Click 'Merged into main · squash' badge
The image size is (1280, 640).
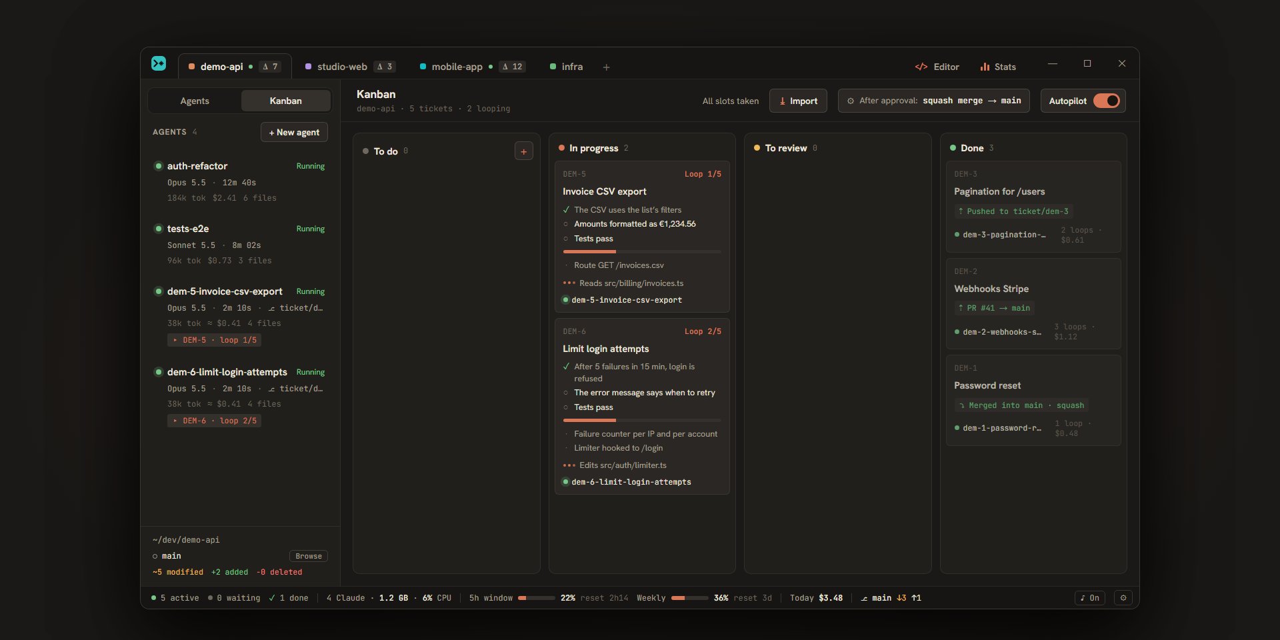(1021, 405)
